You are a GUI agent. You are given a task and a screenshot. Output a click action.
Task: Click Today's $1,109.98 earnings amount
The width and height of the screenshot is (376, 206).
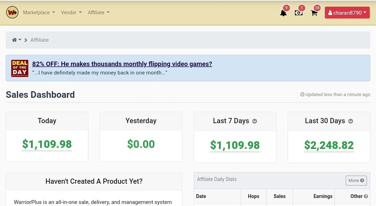tap(47, 144)
